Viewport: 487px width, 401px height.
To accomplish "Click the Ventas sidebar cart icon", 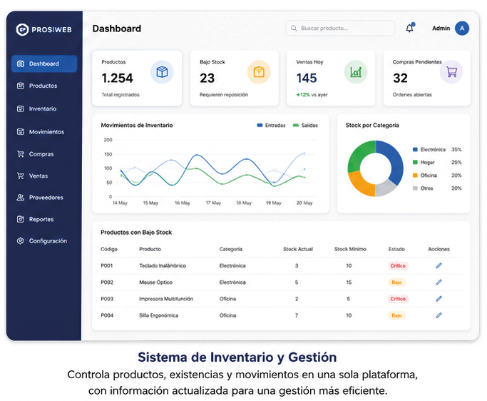I will [x=21, y=176].
